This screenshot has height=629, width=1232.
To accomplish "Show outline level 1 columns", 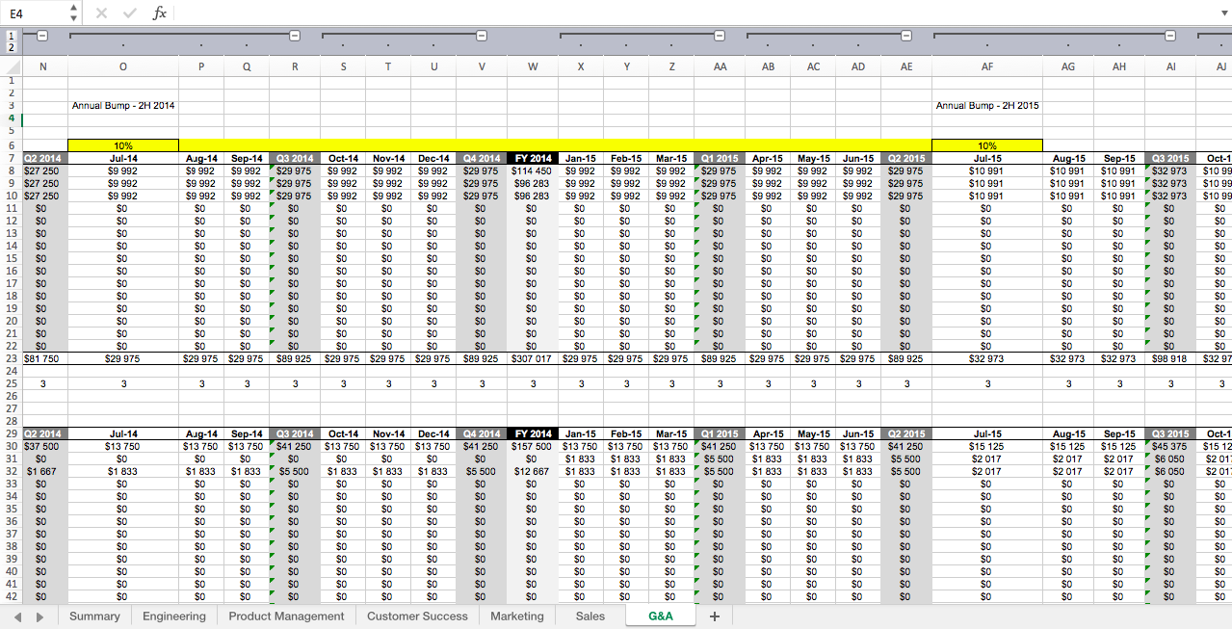I will coord(12,35).
